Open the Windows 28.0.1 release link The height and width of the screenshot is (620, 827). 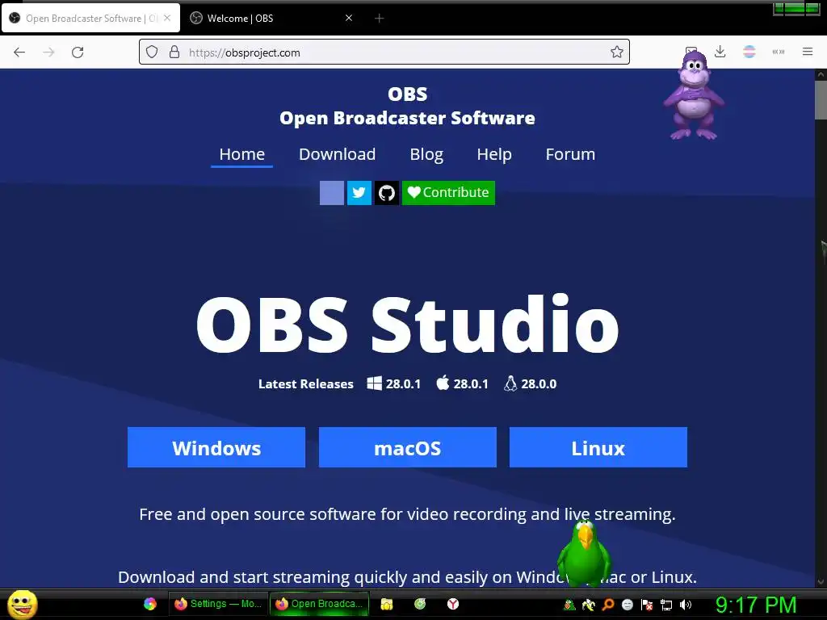pyautogui.click(x=394, y=383)
